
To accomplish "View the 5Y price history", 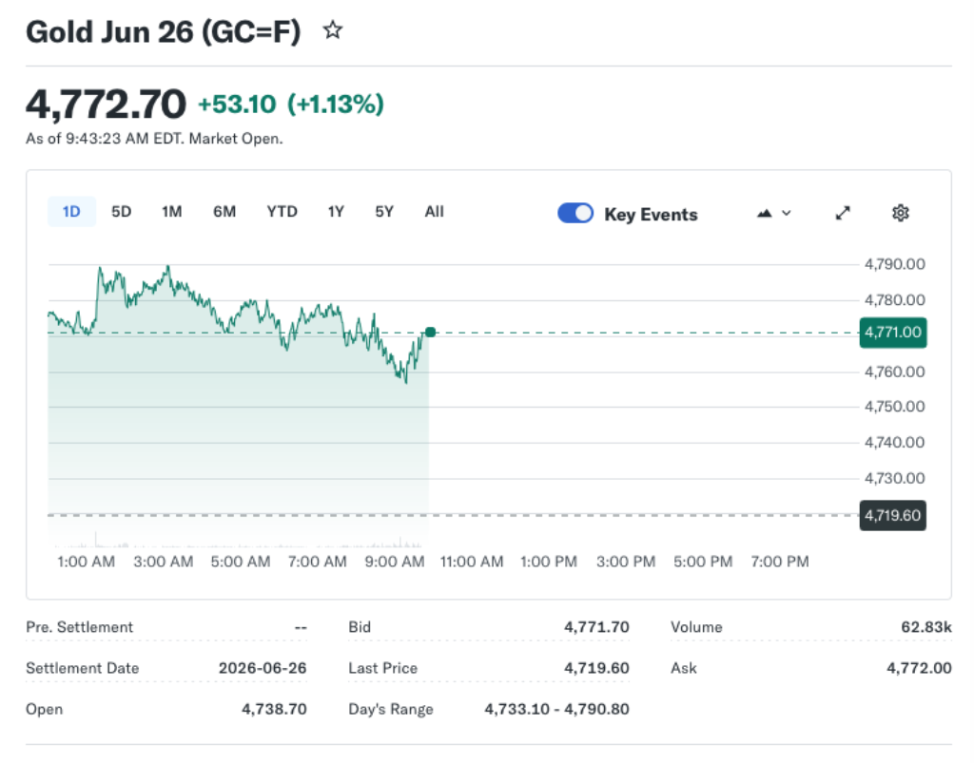I will pos(383,212).
